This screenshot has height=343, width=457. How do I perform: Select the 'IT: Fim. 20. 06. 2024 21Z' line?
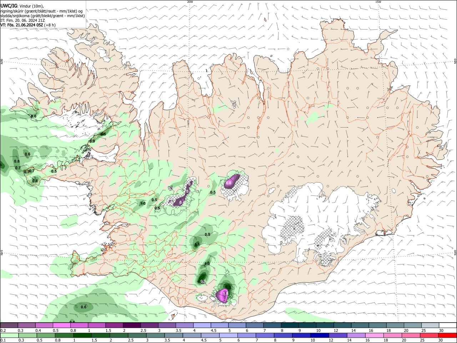22,20
